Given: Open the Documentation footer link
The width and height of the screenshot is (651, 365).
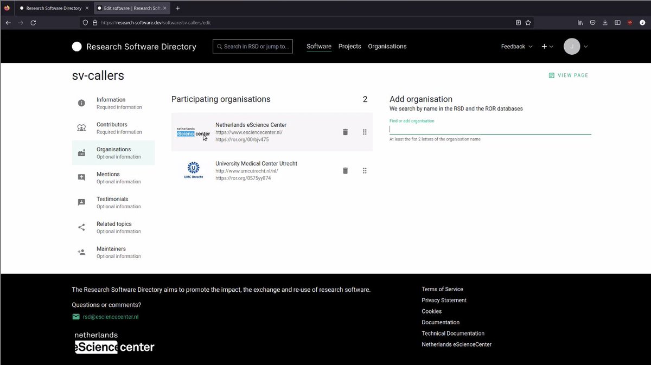Looking at the screenshot, I should coord(441,322).
